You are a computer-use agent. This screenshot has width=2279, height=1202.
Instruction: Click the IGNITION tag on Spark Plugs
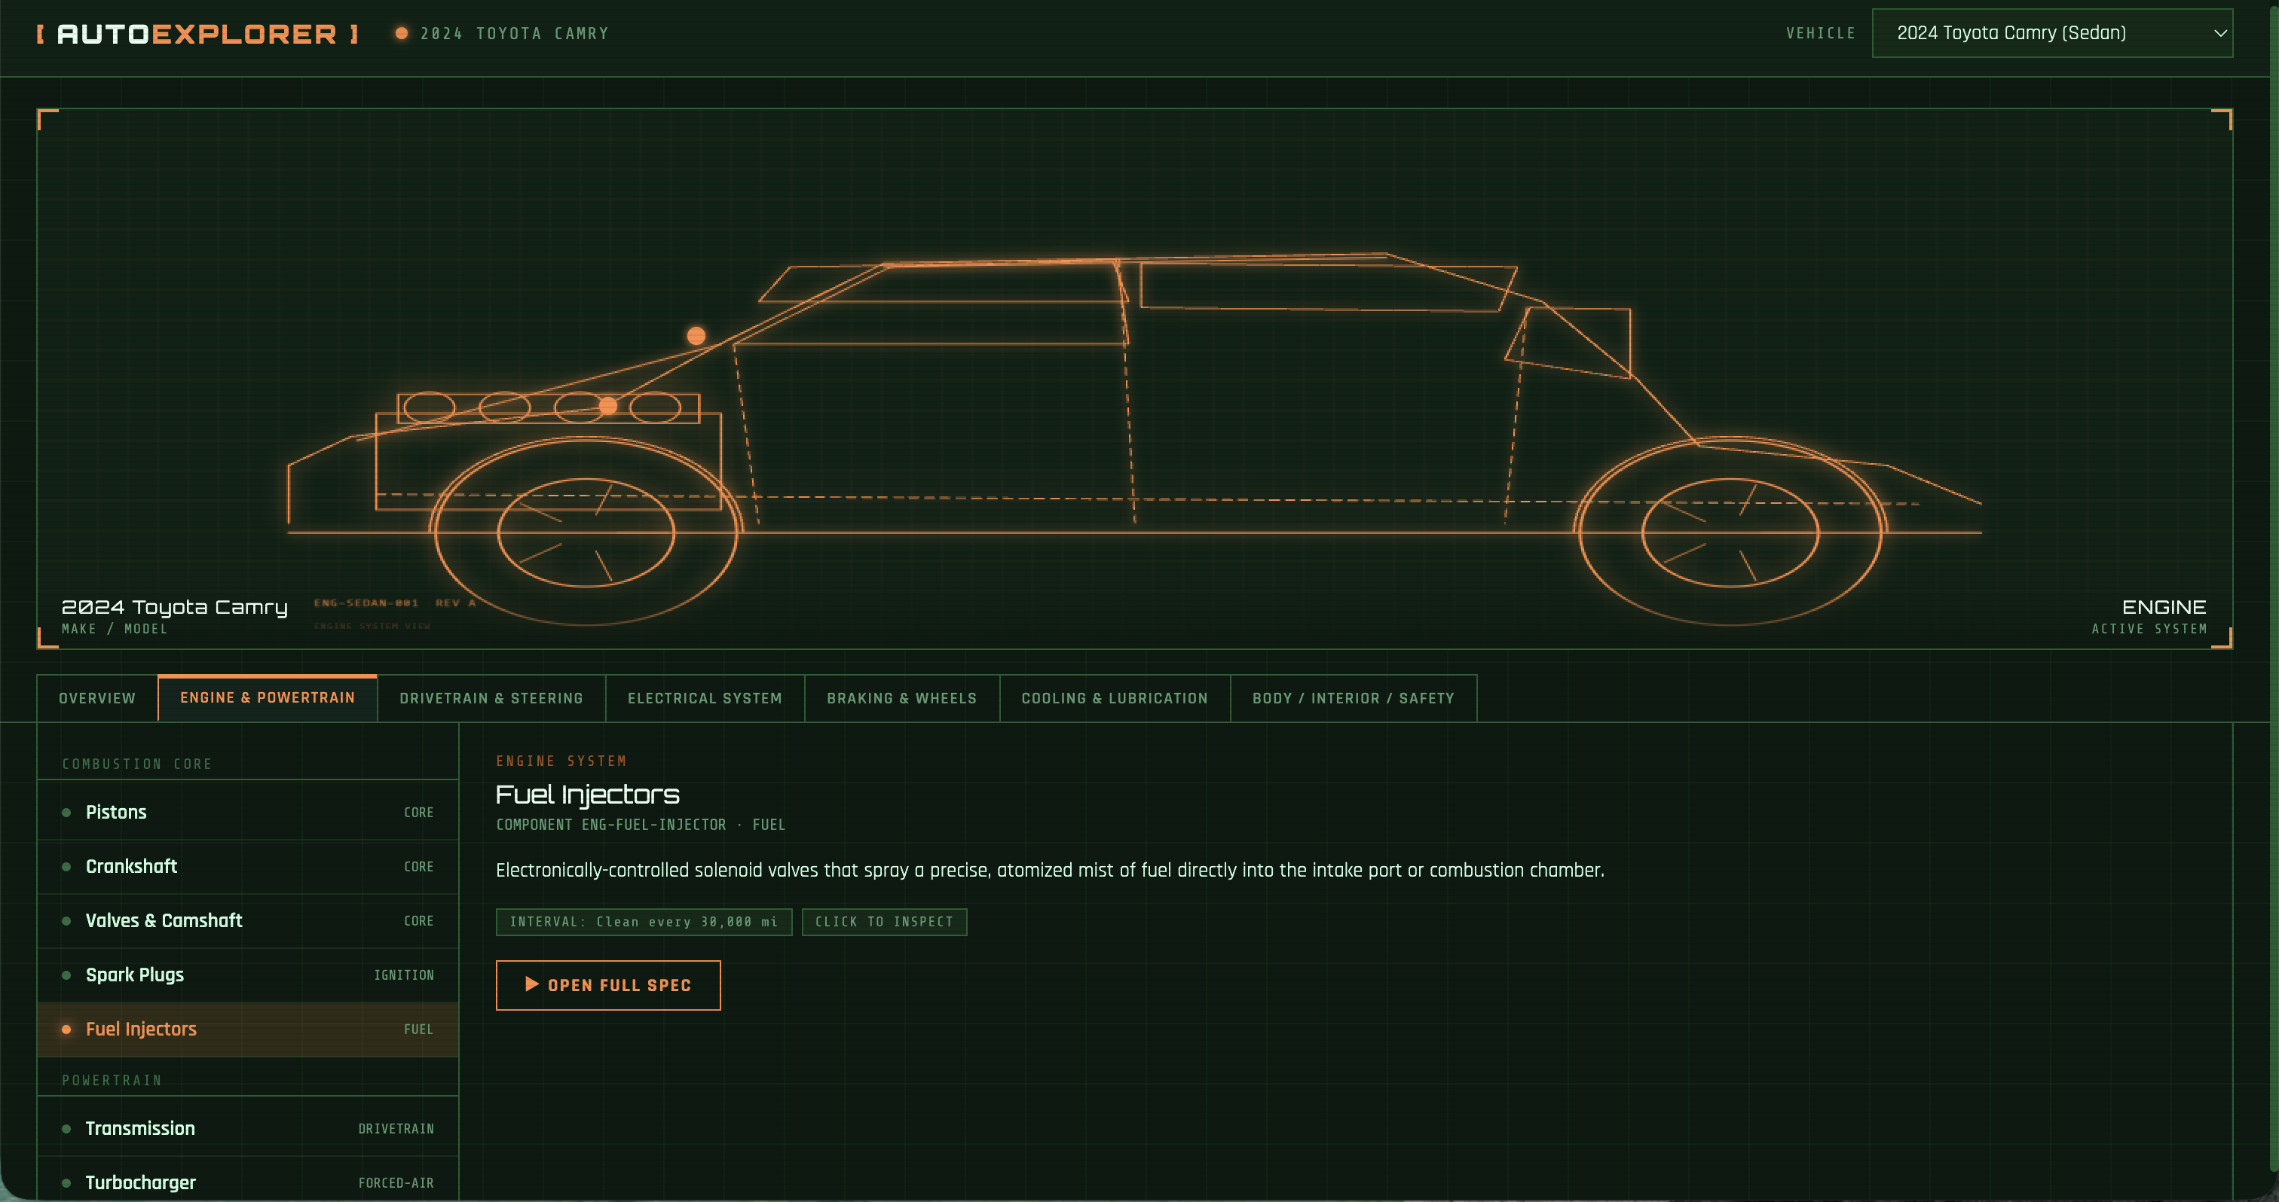404,975
